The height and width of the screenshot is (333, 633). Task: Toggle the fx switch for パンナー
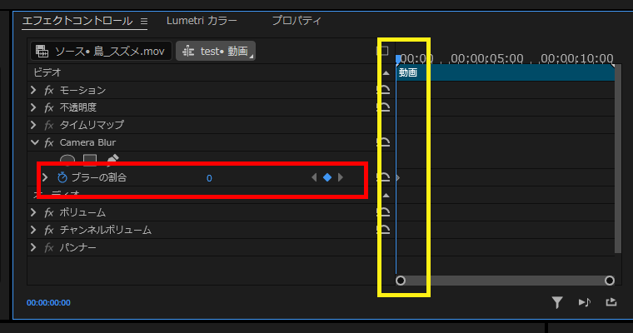click(49, 247)
